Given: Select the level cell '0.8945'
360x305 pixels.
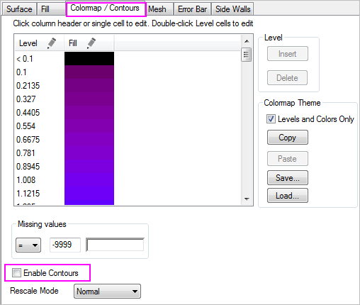Looking at the screenshot, I should click(x=28, y=167).
